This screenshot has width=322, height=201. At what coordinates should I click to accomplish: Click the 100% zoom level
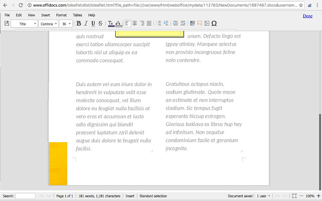pos(310,196)
